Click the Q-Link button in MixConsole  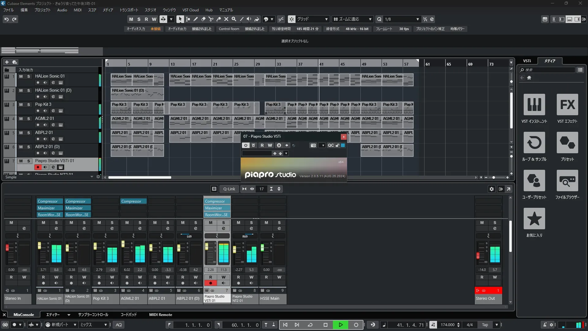click(229, 189)
